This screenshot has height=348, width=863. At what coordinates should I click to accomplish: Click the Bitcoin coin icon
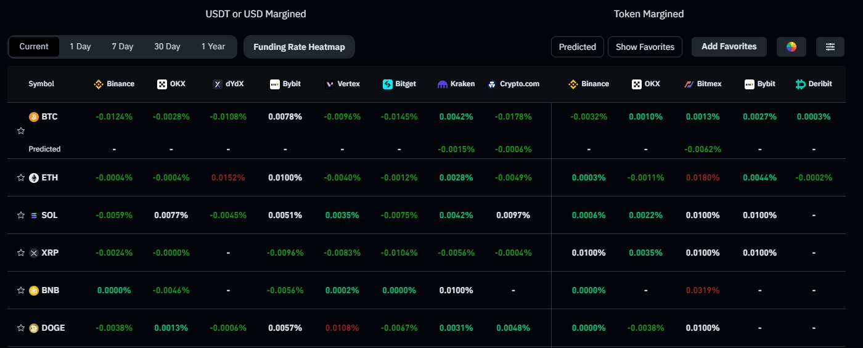(34, 116)
